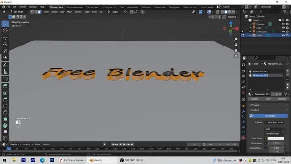This screenshot has width=291, height=164.
Task: Hide the Camera object in the viewport
Action: click(283, 24)
